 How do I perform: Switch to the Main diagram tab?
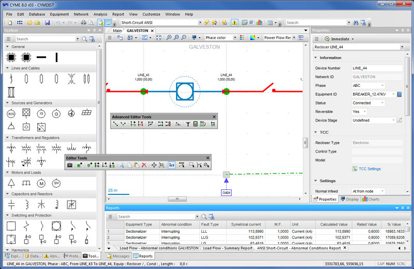tap(117, 31)
